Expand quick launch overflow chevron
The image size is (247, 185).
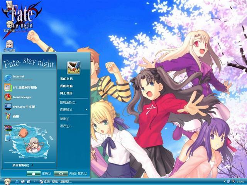coord(35,182)
